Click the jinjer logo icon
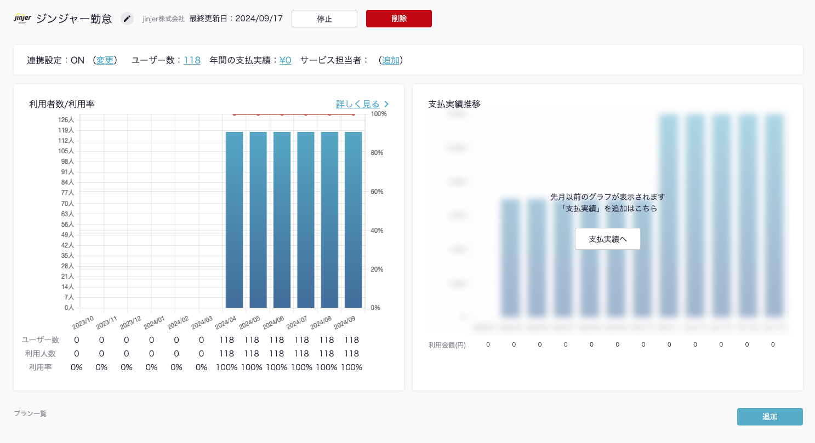 click(22, 19)
